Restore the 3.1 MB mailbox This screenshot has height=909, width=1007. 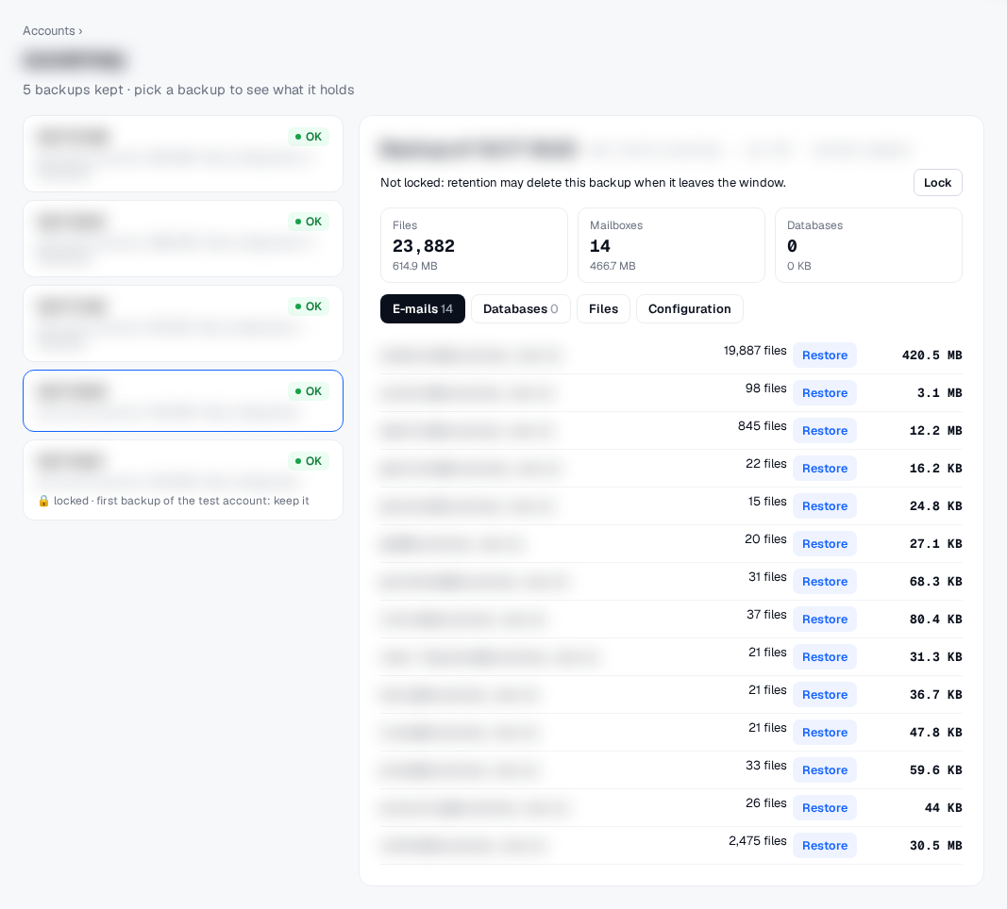pyautogui.click(x=825, y=393)
